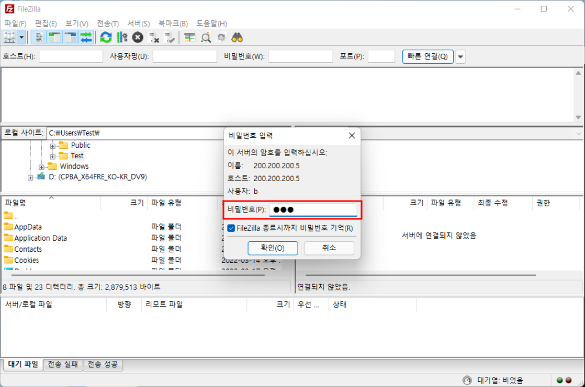Cancel the current operation icon
The height and width of the screenshot is (387, 585).
[x=138, y=38]
